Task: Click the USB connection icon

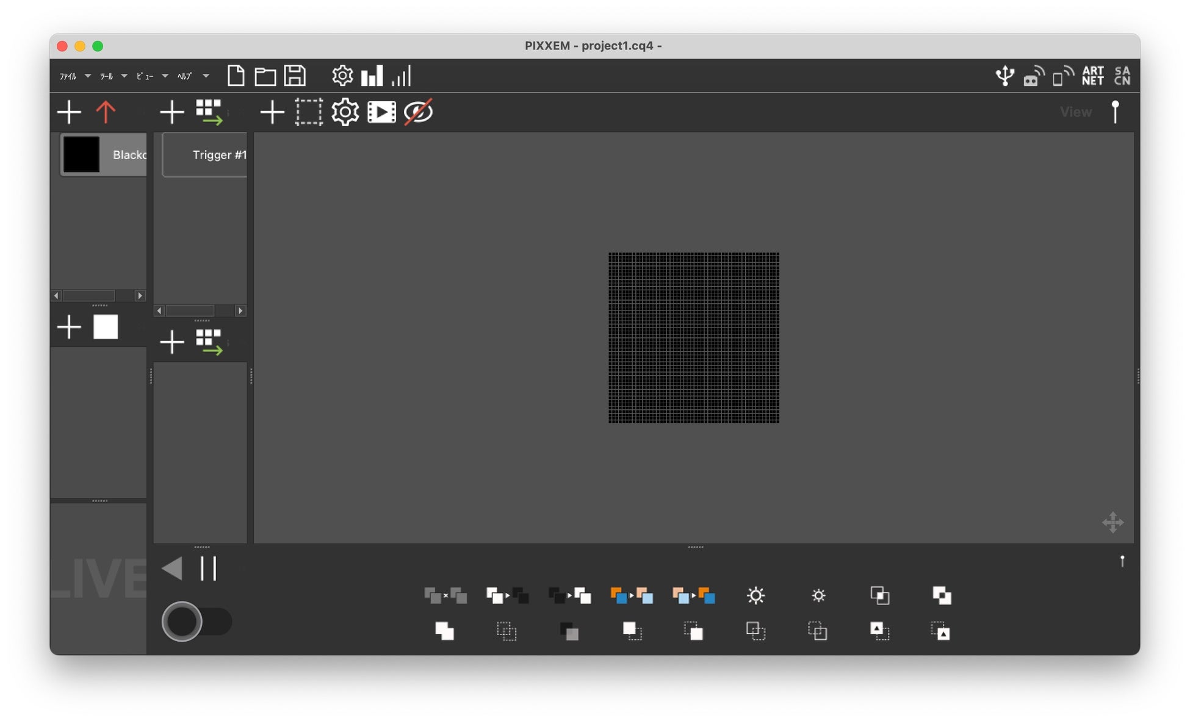Action: point(1004,76)
